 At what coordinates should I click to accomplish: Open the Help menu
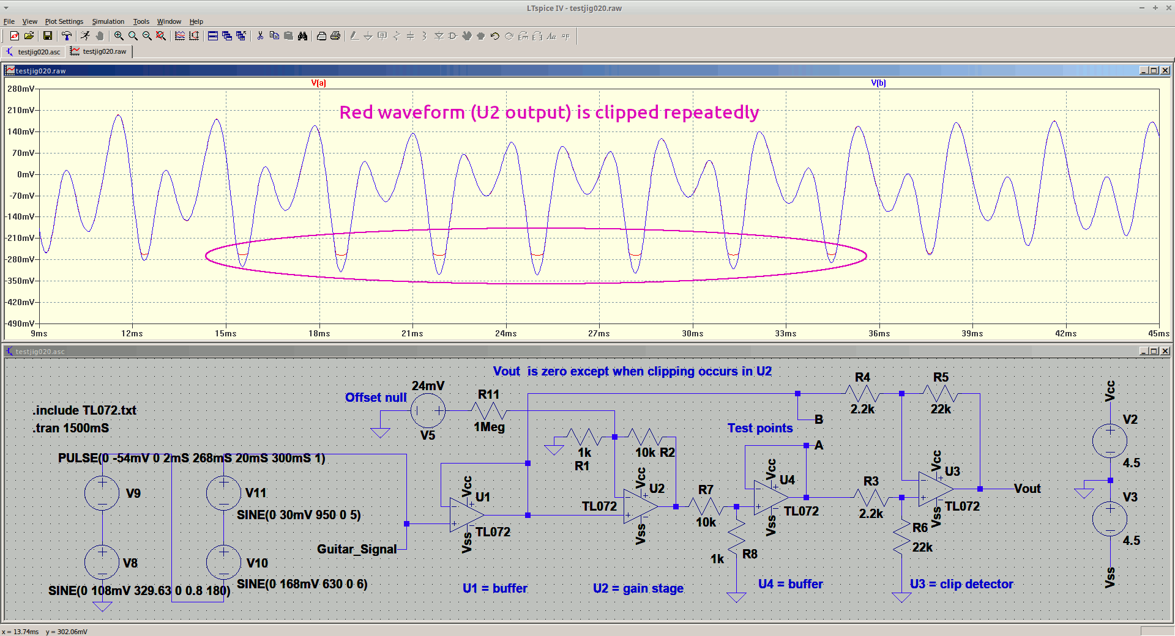tap(196, 21)
